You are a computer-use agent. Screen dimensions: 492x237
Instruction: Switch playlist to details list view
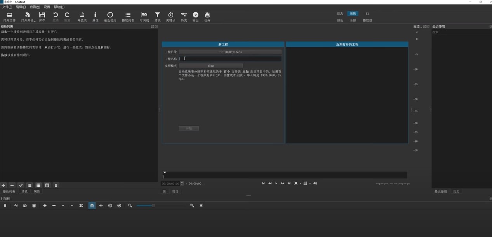(30, 185)
